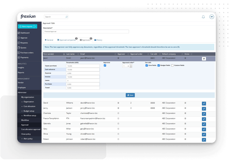Open Payments in sidebar
The width and height of the screenshot is (233, 165).
23,58
